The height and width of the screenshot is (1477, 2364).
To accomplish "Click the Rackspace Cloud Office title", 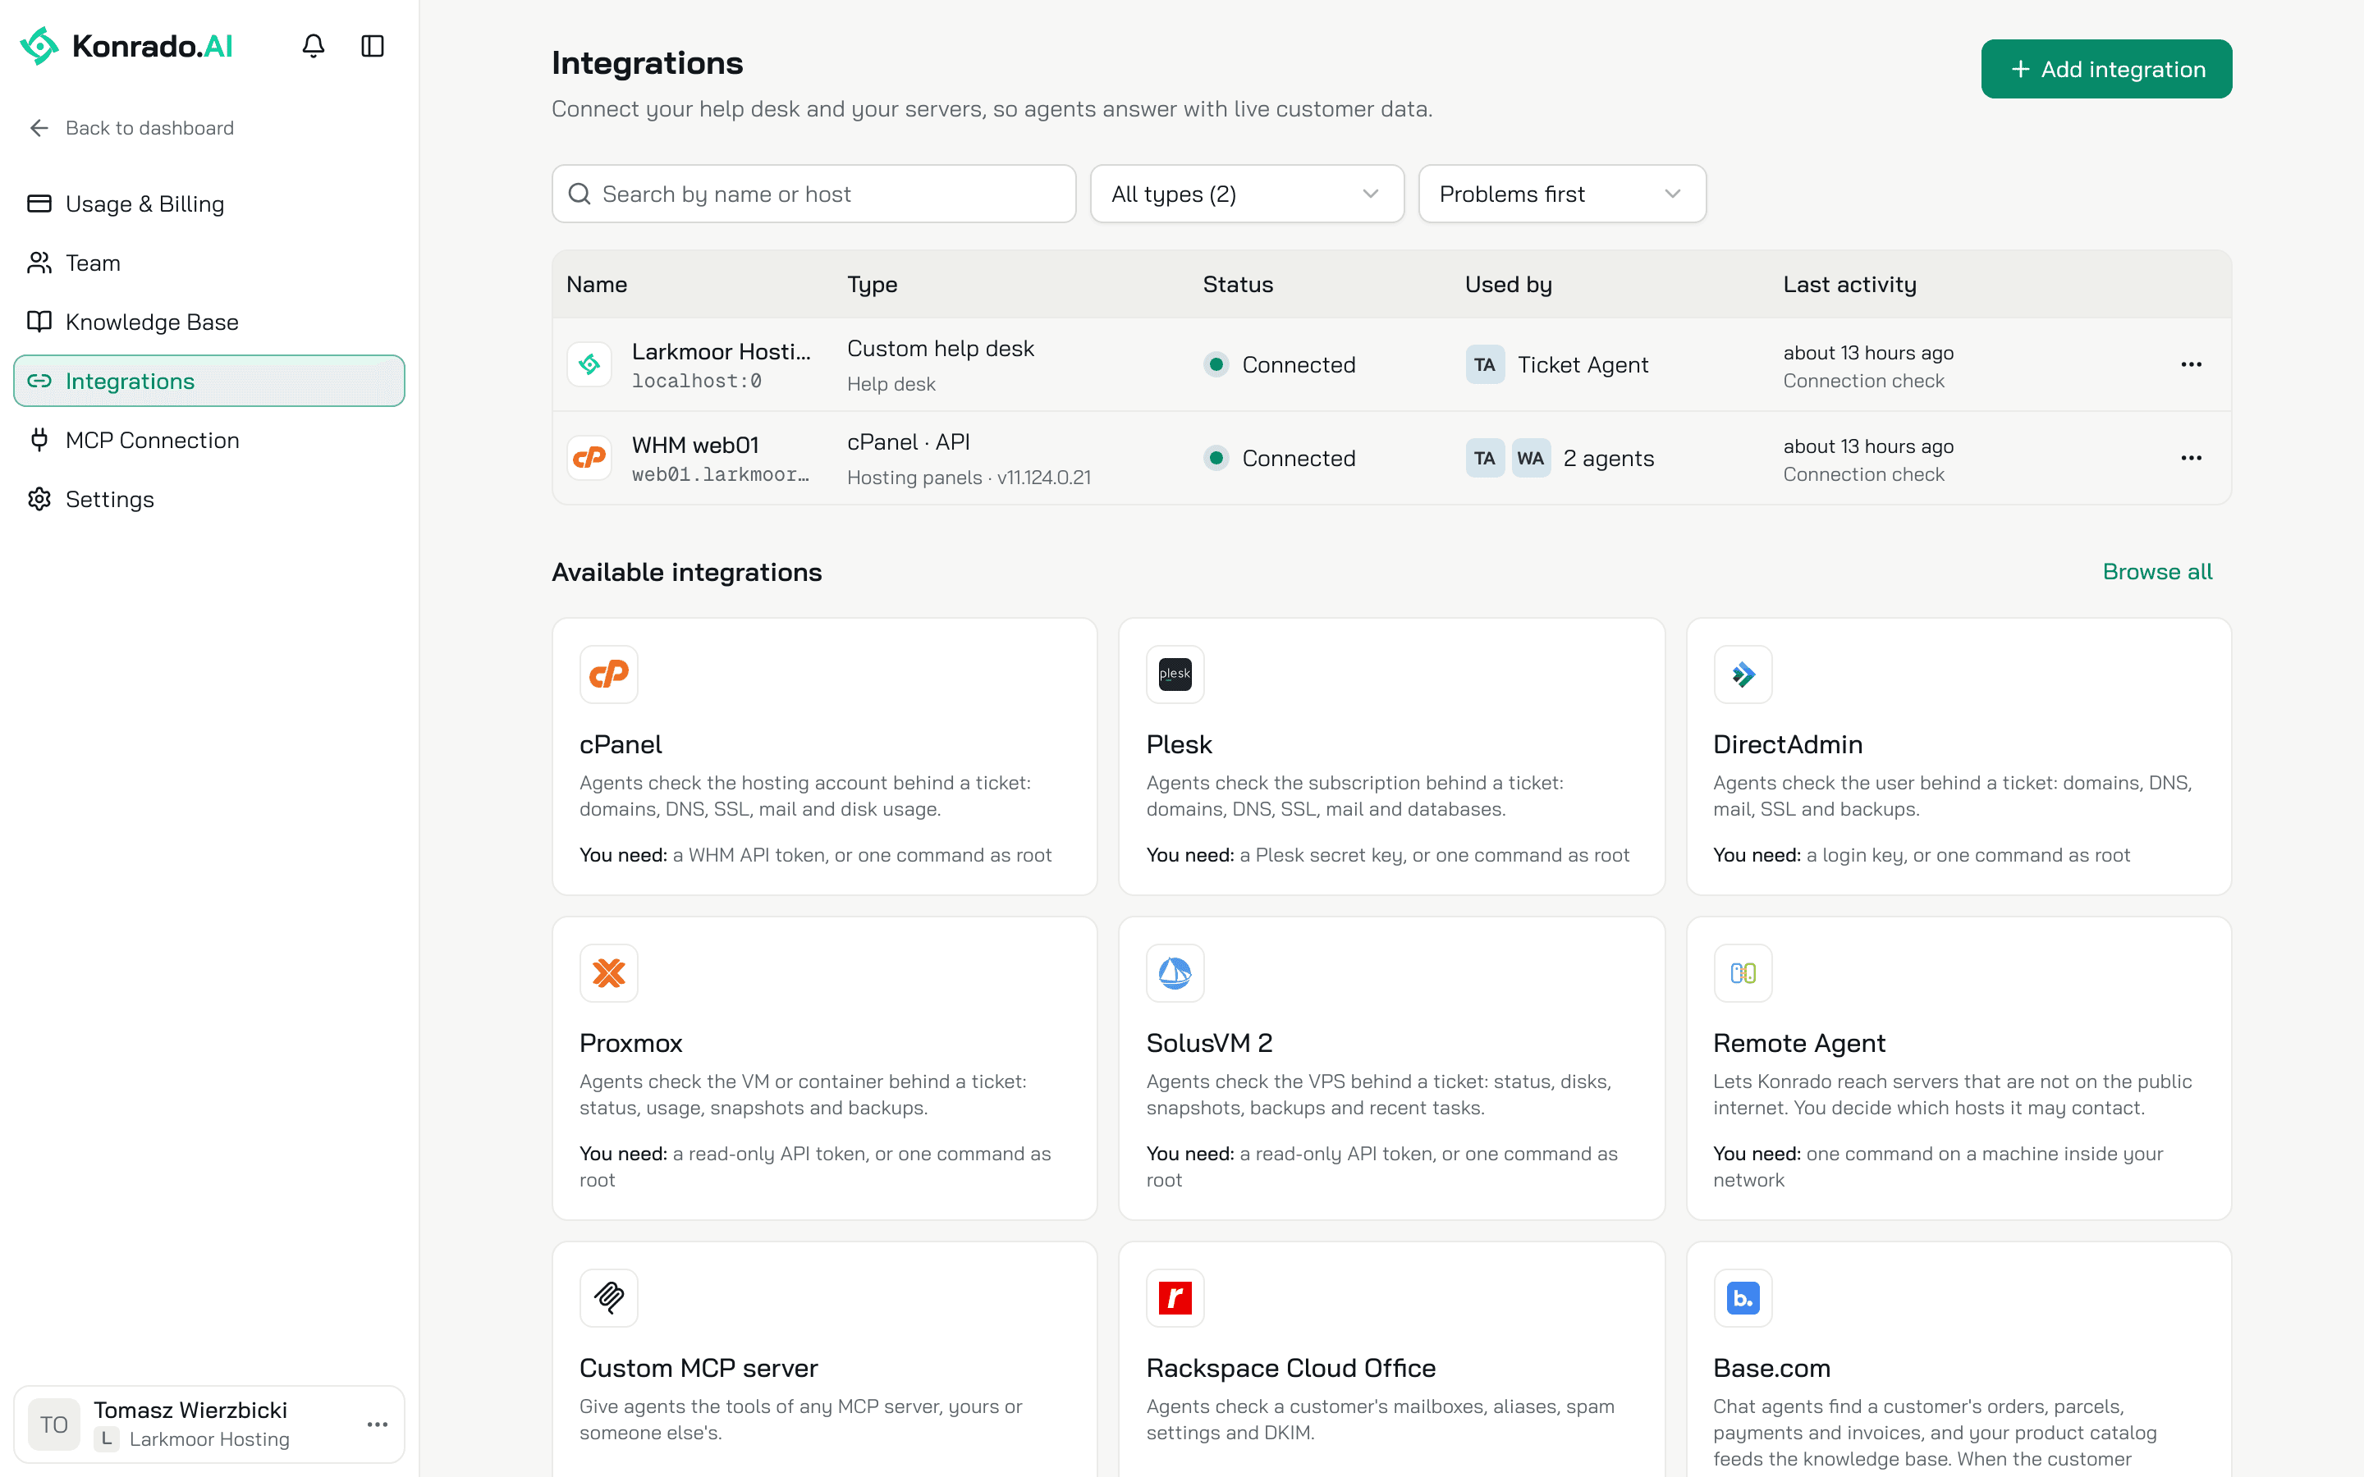I will coord(1290,1368).
